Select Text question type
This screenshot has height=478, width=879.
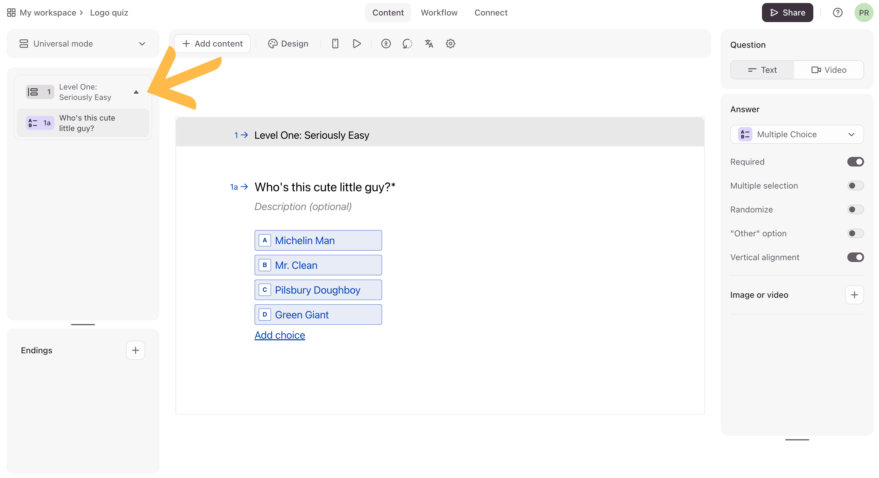(x=762, y=70)
